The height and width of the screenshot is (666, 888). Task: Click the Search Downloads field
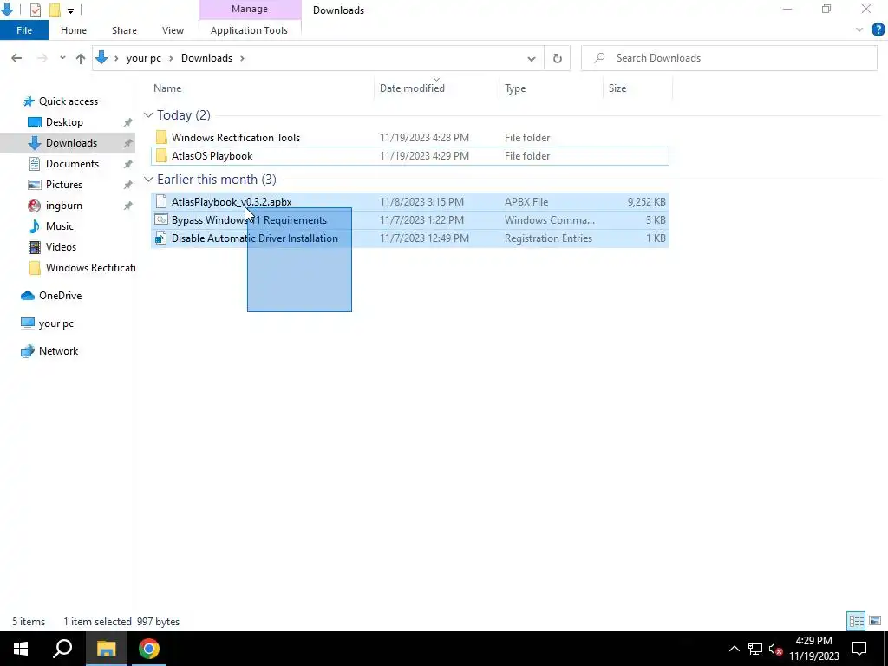(x=729, y=58)
